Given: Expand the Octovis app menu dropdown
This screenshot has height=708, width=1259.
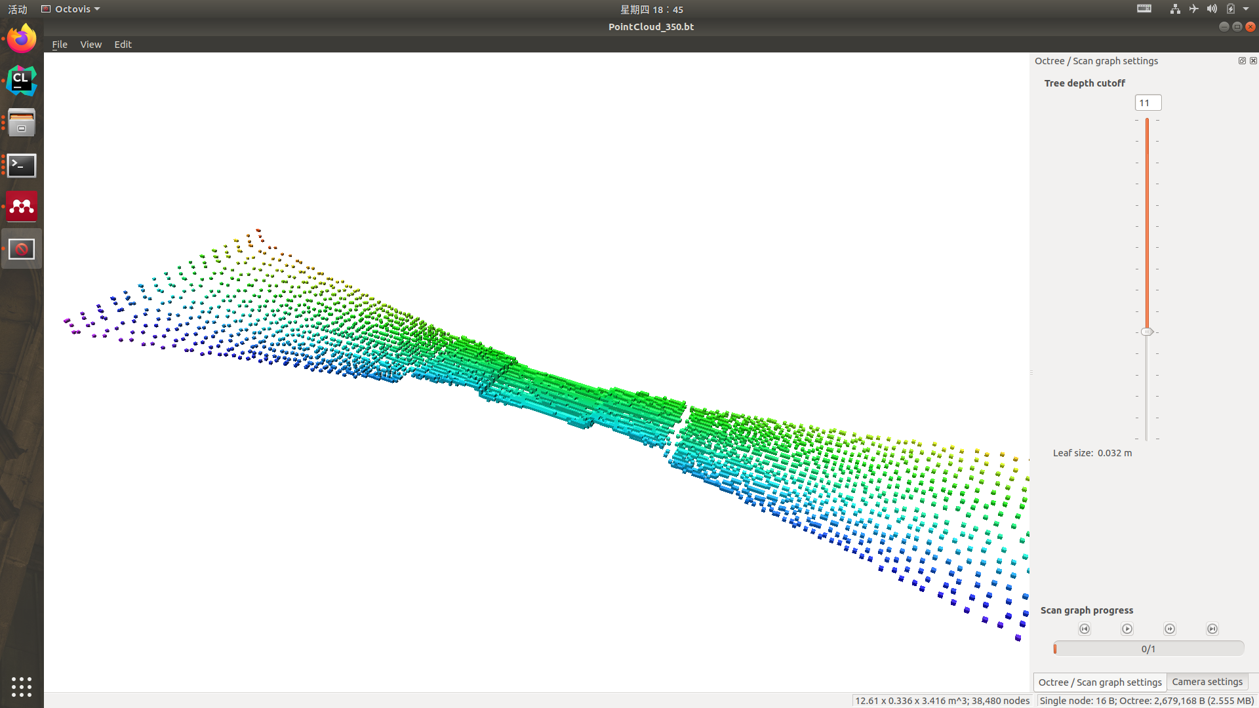Looking at the screenshot, I should [x=71, y=9].
